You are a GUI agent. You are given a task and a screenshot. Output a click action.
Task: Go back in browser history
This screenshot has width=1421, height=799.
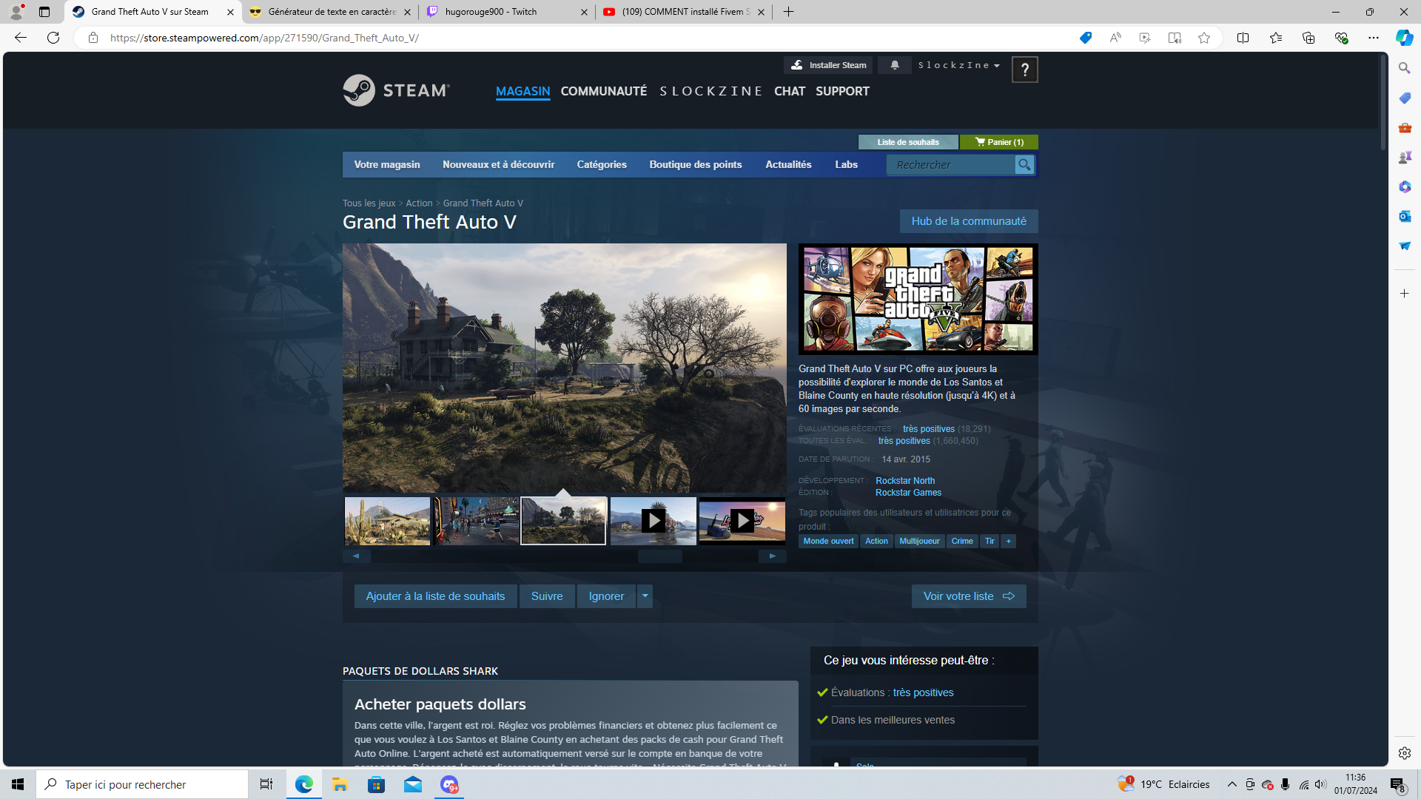point(21,38)
